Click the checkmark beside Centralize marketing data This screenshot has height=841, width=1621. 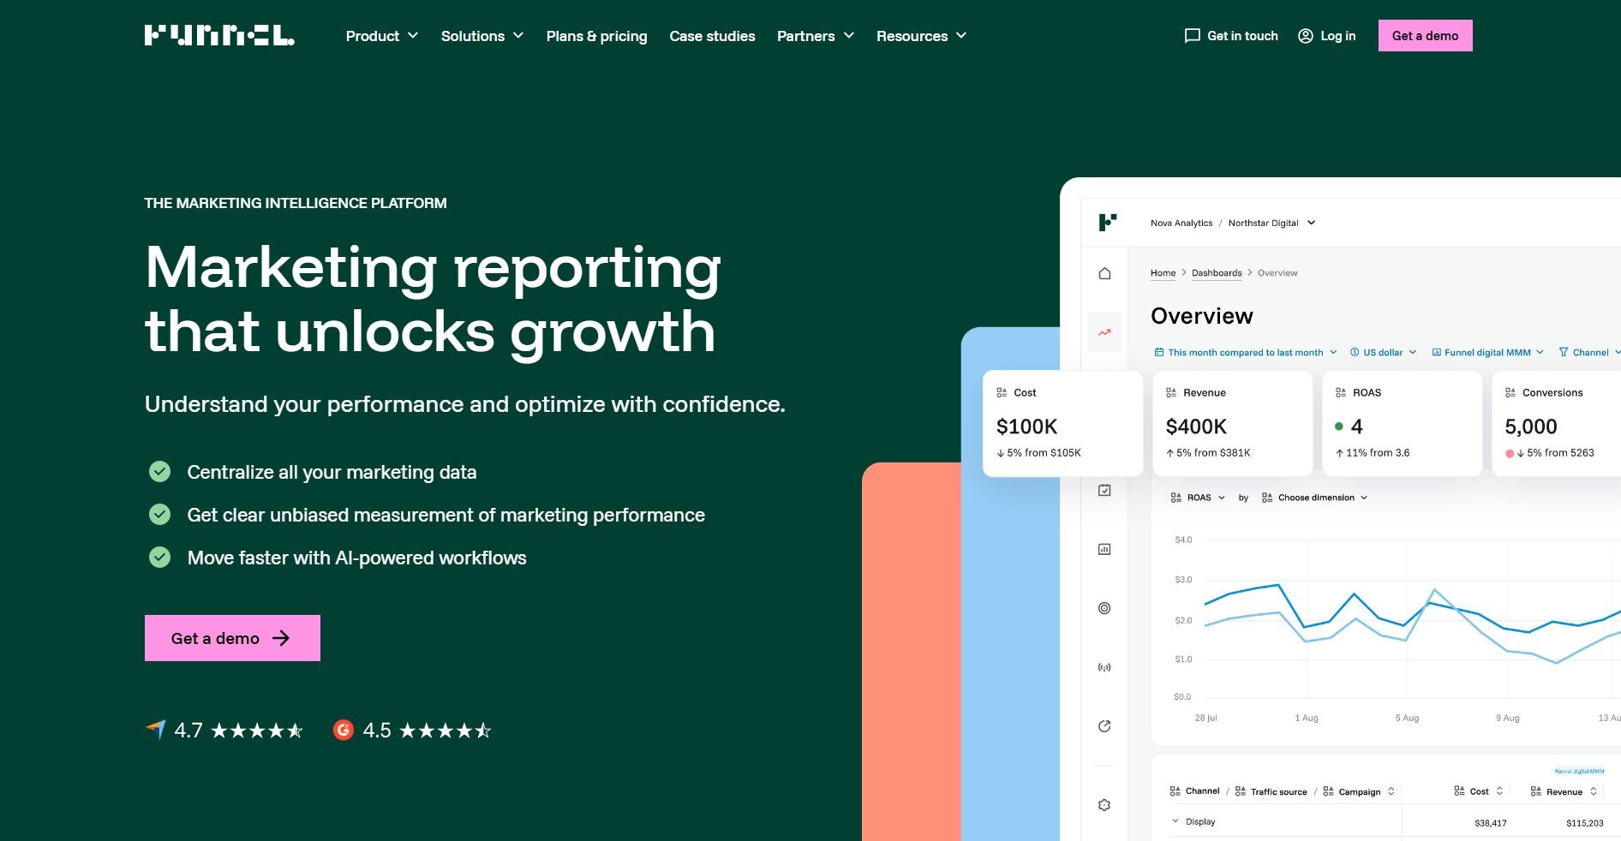[159, 472]
